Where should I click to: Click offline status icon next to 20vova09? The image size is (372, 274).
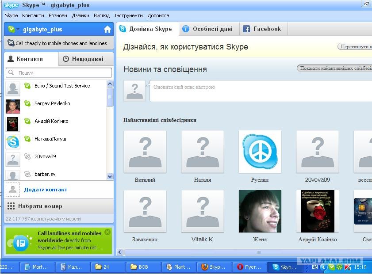tap(27, 156)
